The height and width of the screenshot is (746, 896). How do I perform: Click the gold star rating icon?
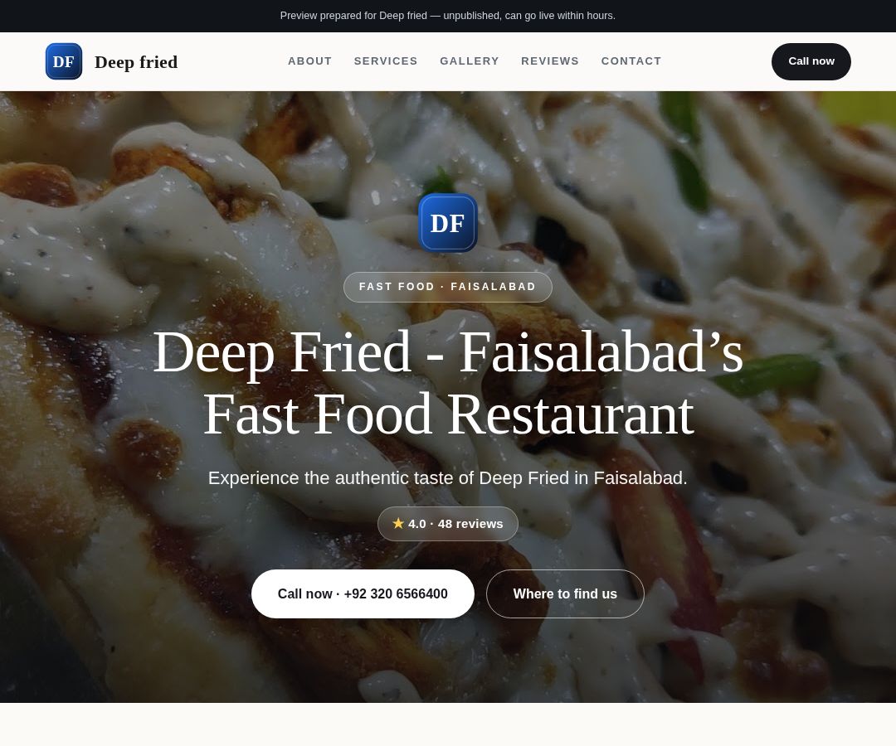pyautogui.click(x=398, y=523)
